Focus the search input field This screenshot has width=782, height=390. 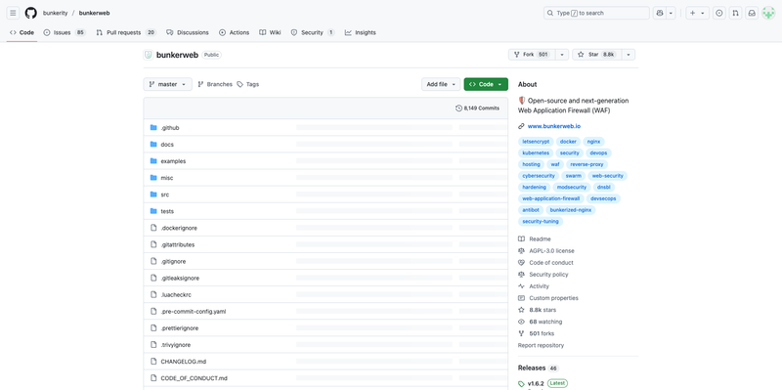596,13
